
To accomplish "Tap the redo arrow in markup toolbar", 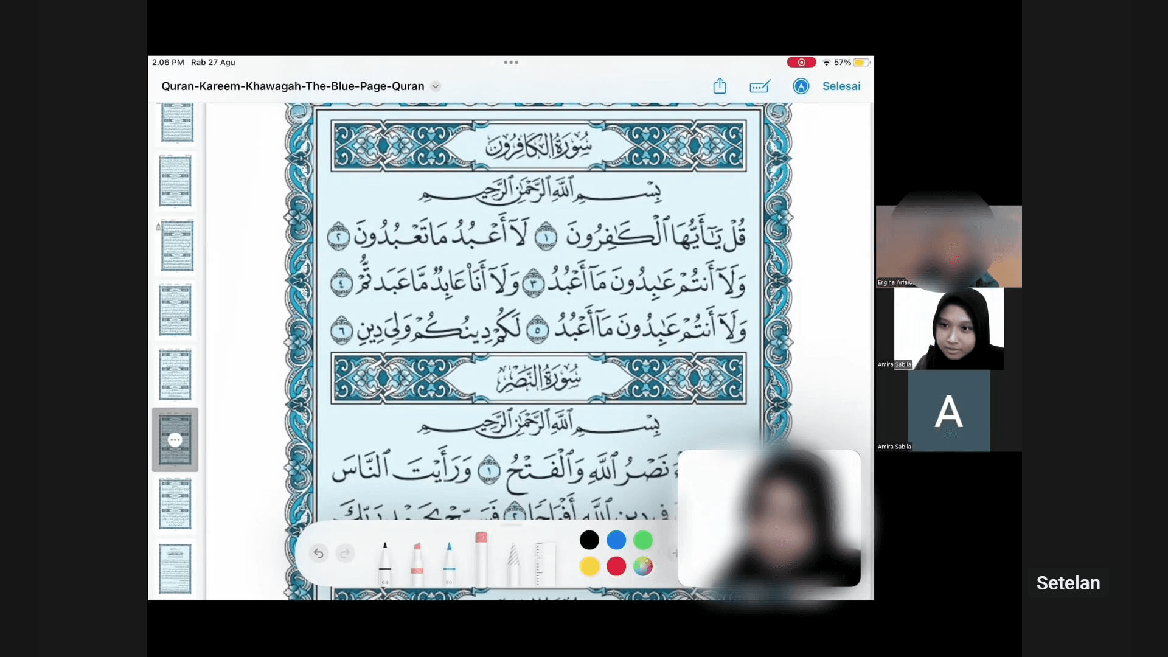I will (345, 553).
